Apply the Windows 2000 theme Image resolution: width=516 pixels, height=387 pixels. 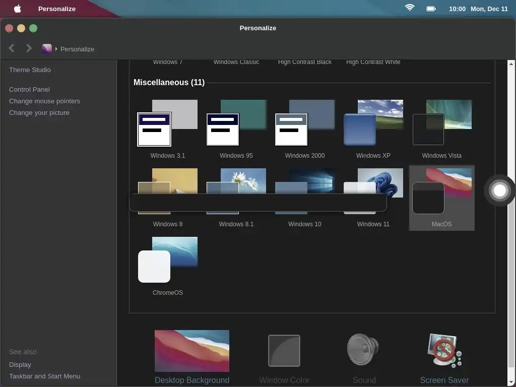tap(305, 130)
